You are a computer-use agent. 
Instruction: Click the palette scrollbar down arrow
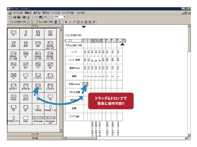pyautogui.click(x=61, y=131)
